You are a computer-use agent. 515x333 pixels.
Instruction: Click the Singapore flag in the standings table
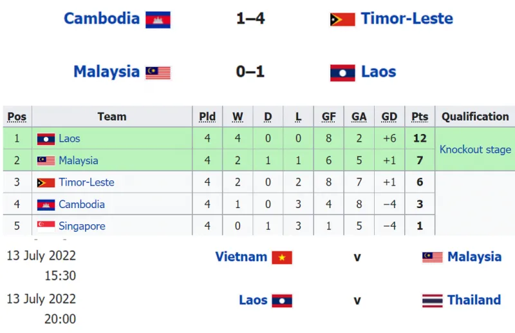(x=46, y=226)
